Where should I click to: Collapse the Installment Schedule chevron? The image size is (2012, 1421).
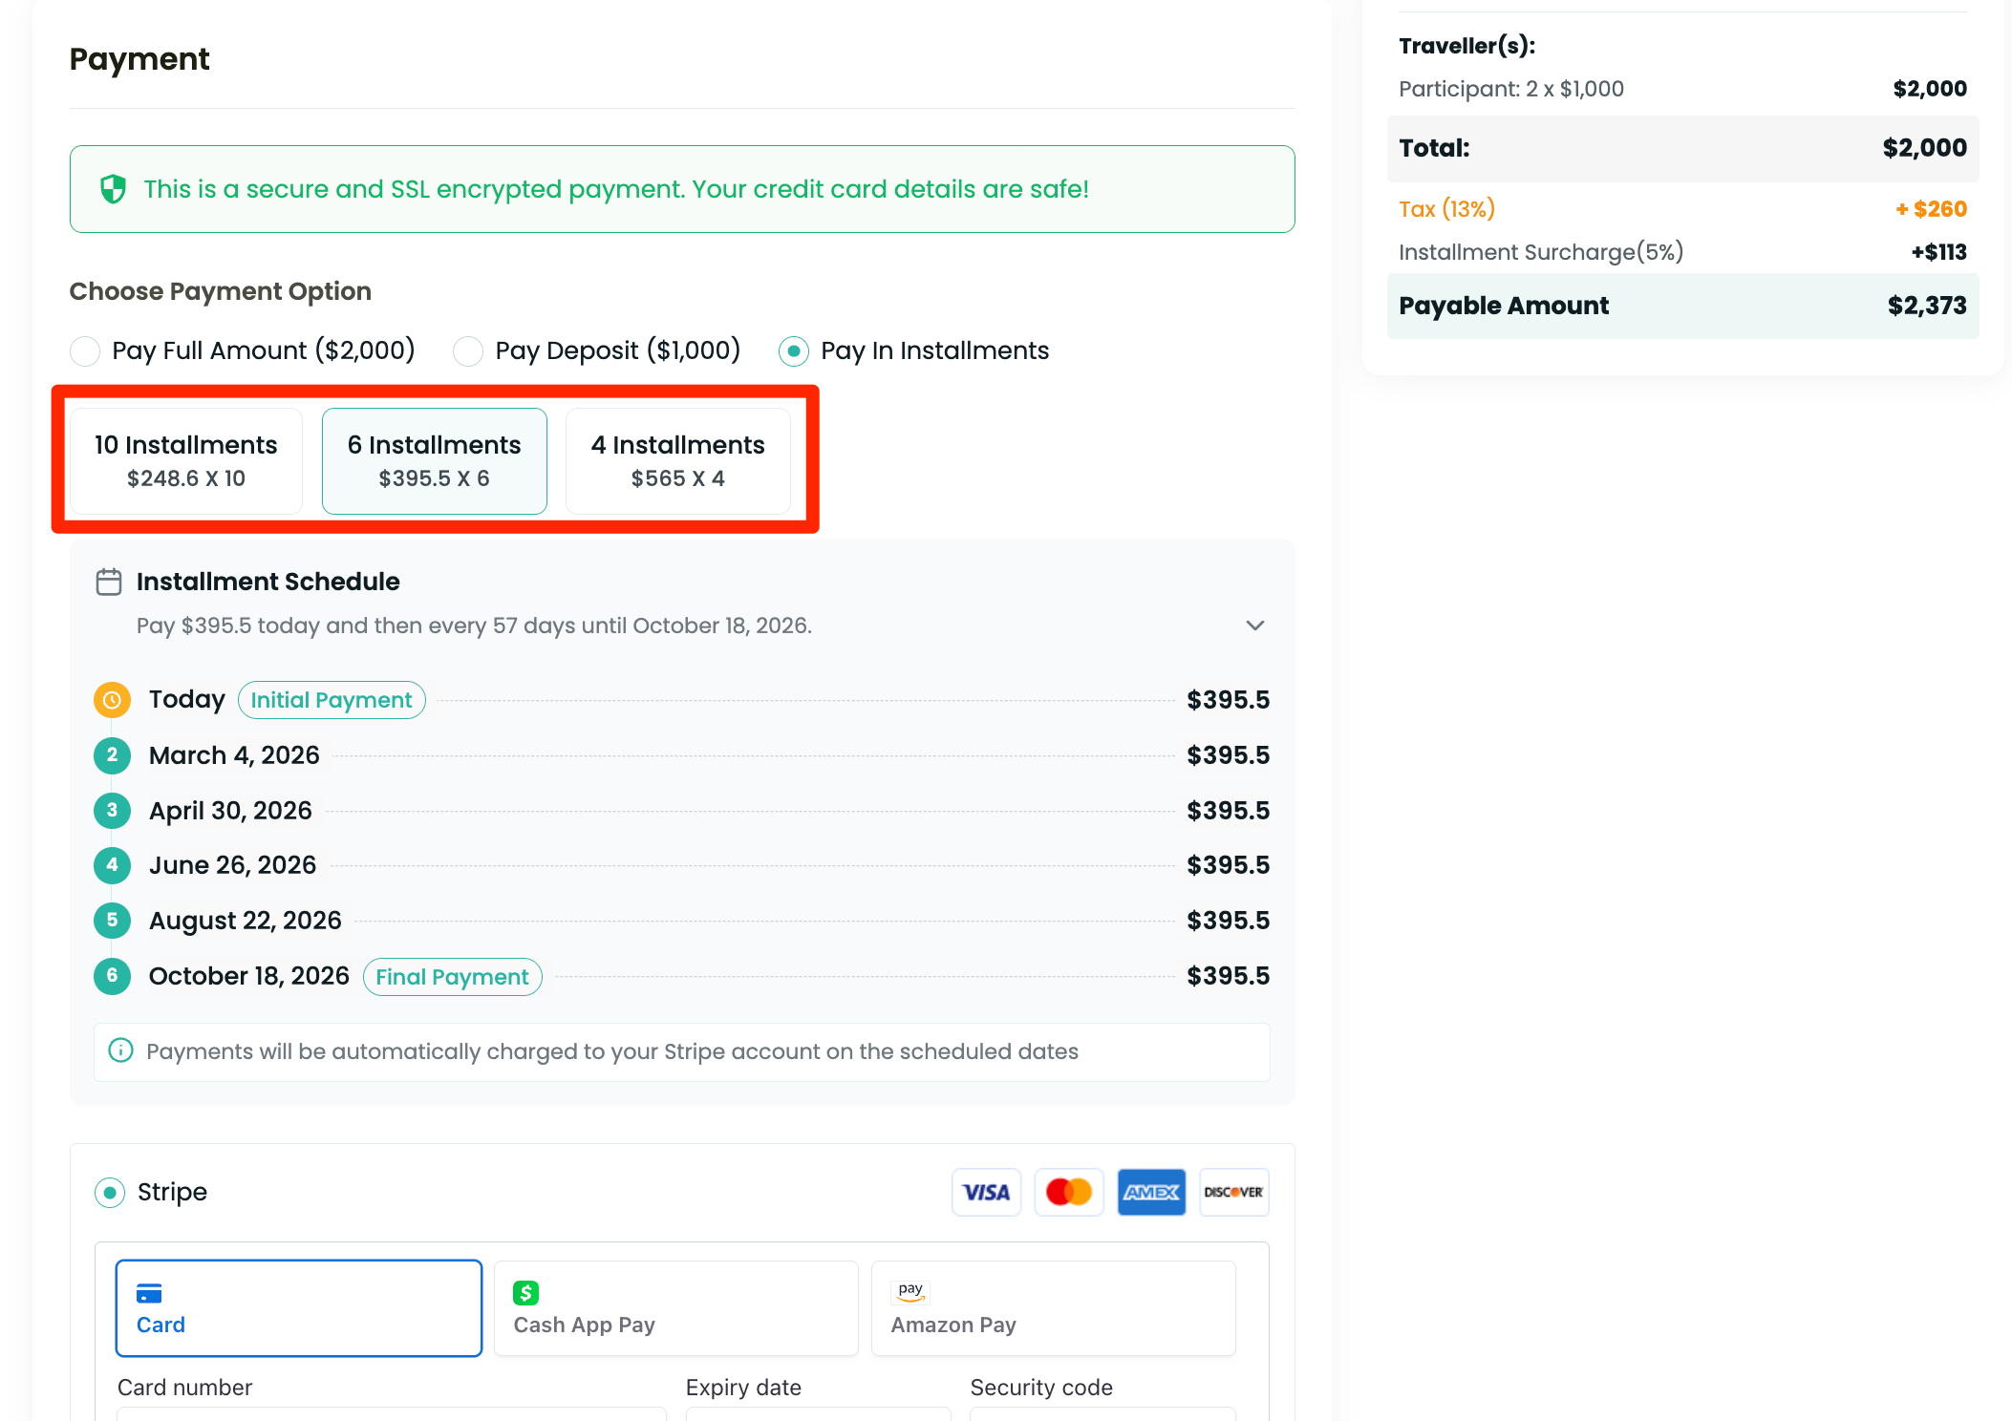[1254, 626]
